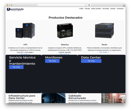Maximize the window with the green button
This screenshot has width=131, height=111.
pyautogui.click(x=12, y=5)
